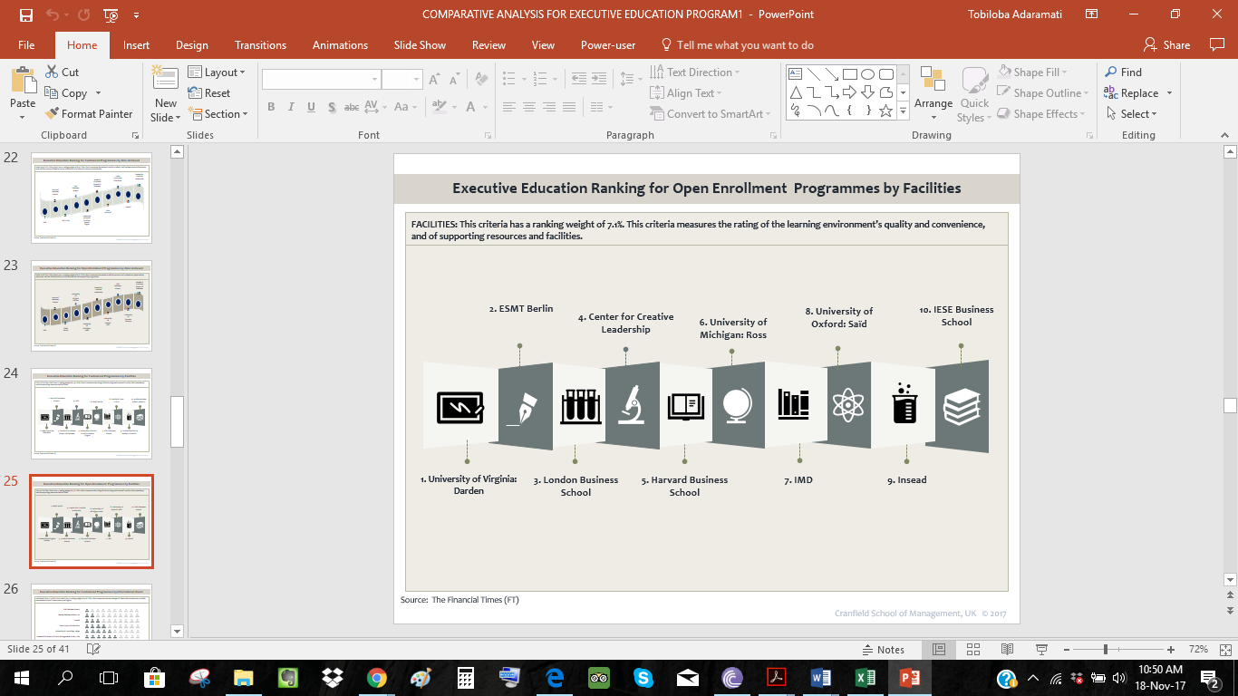The image size is (1238, 696).
Task: Select the globe icon on slide
Action: (x=737, y=405)
